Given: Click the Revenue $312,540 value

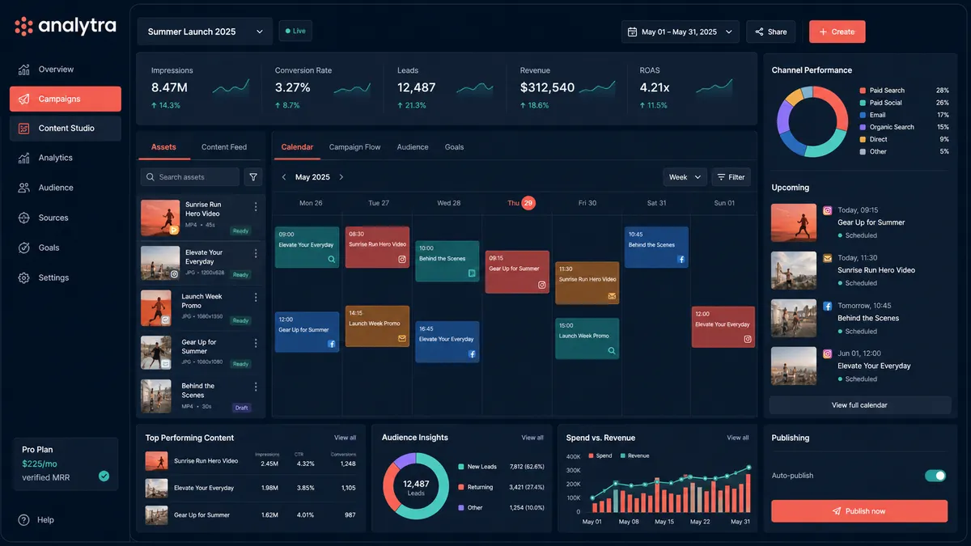Looking at the screenshot, I should [547, 87].
